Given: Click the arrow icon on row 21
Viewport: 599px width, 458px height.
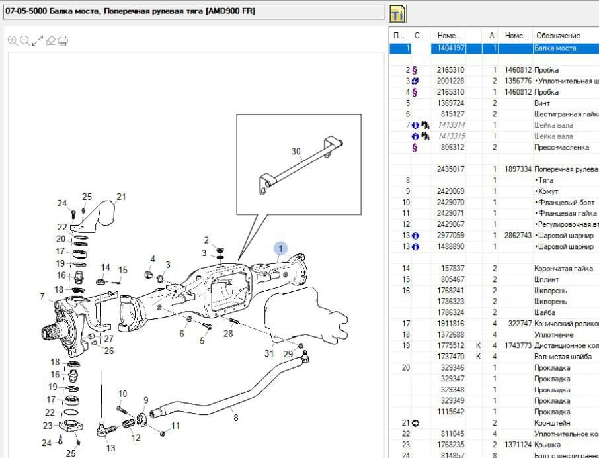Looking at the screenshot, I should pos(415,423).
